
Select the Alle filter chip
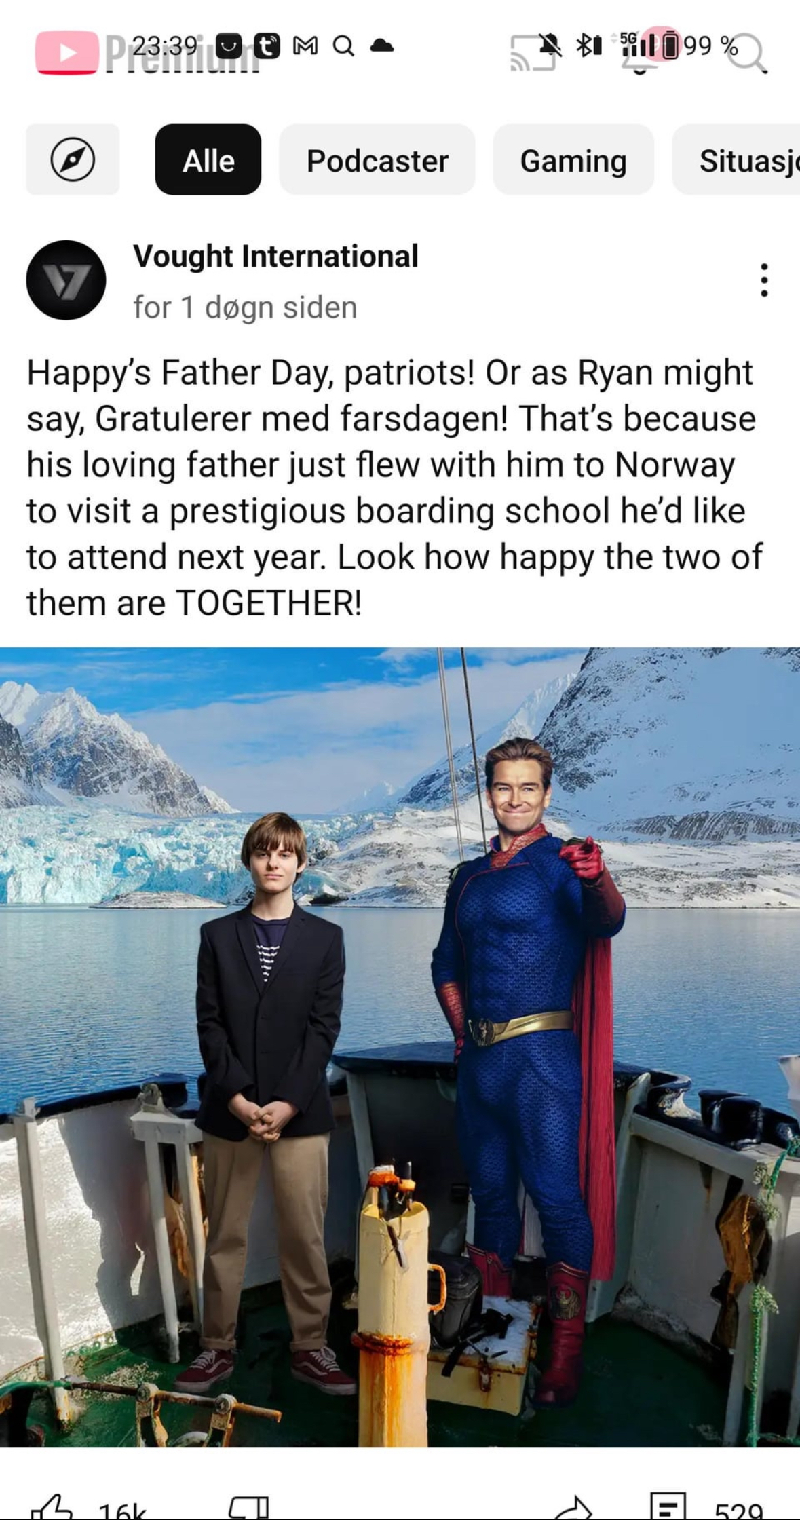pyautogui.click(x=208, y=159)
